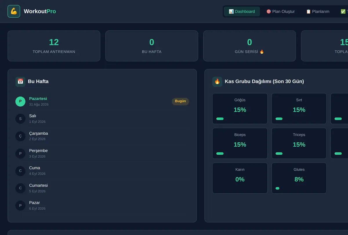Image resolution: width=348 pixels, height=235 pixels.
Task: Open the Gün Serisi stat card
Action: point(249,46)
